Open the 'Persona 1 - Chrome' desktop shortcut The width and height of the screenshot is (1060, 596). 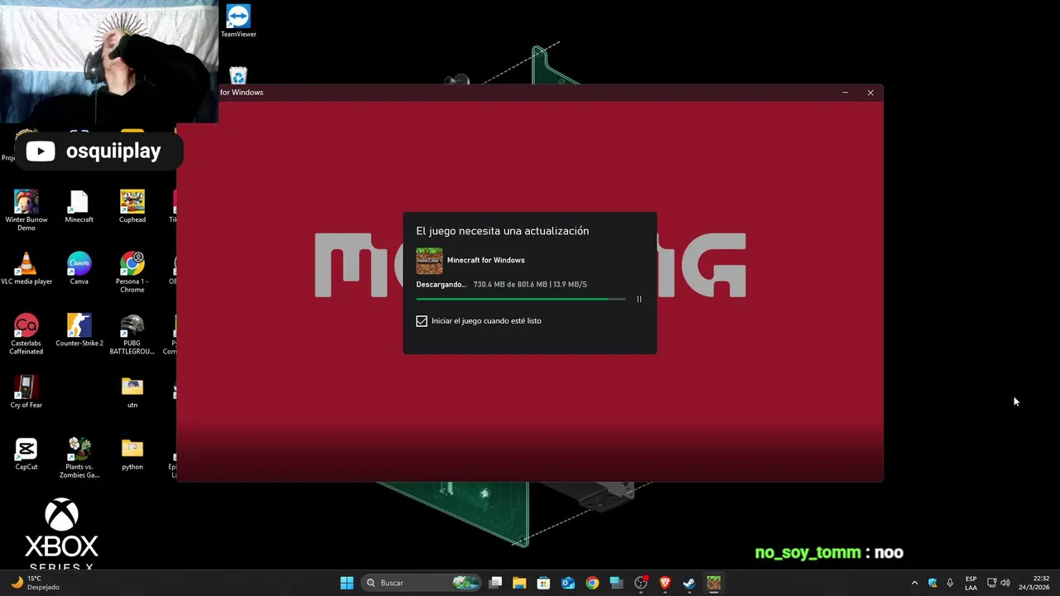pos(132,272)
